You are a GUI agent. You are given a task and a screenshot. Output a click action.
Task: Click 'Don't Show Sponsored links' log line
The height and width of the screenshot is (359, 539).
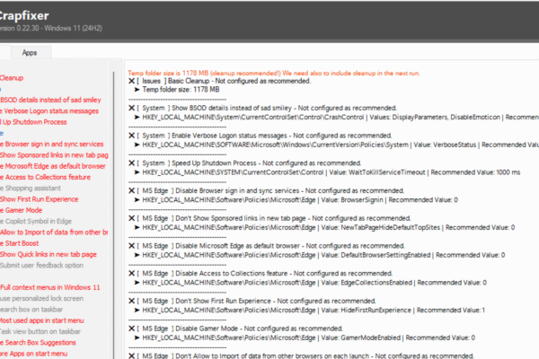pos(269,218)
